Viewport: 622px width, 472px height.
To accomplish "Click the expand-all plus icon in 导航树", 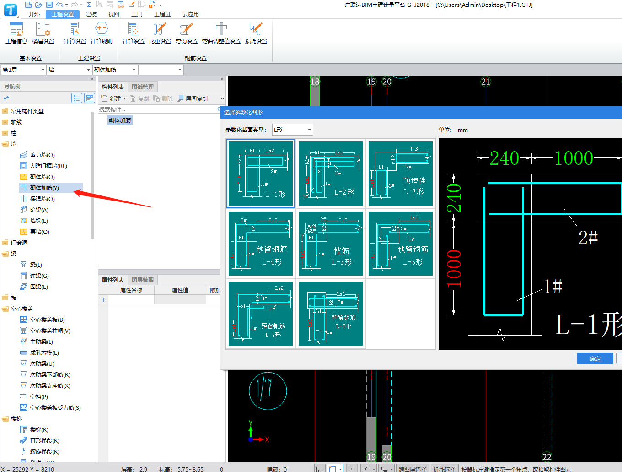I will tap(6, 98).
